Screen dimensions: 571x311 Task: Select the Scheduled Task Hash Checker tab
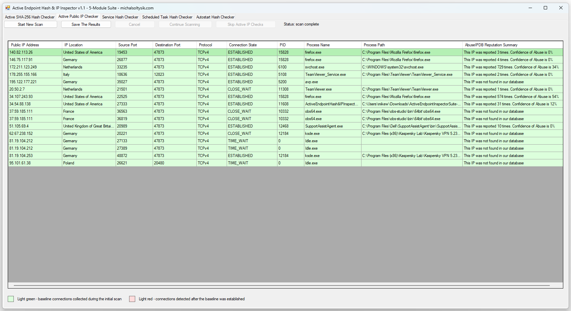pyautogui.click(x=167, y=17)
